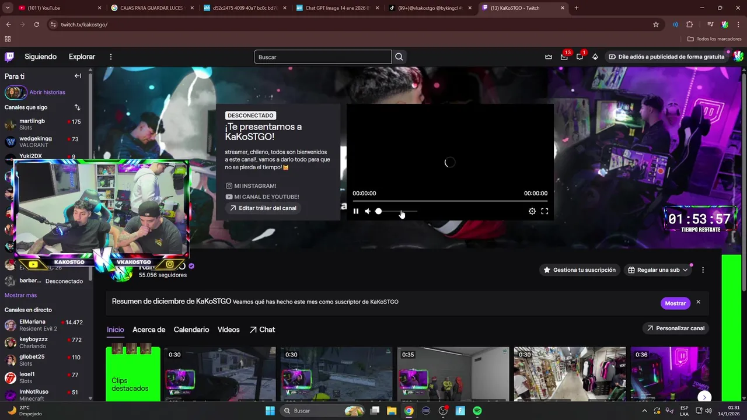Open the Vídeos tab
747x420 pixels.
(229, 330)
